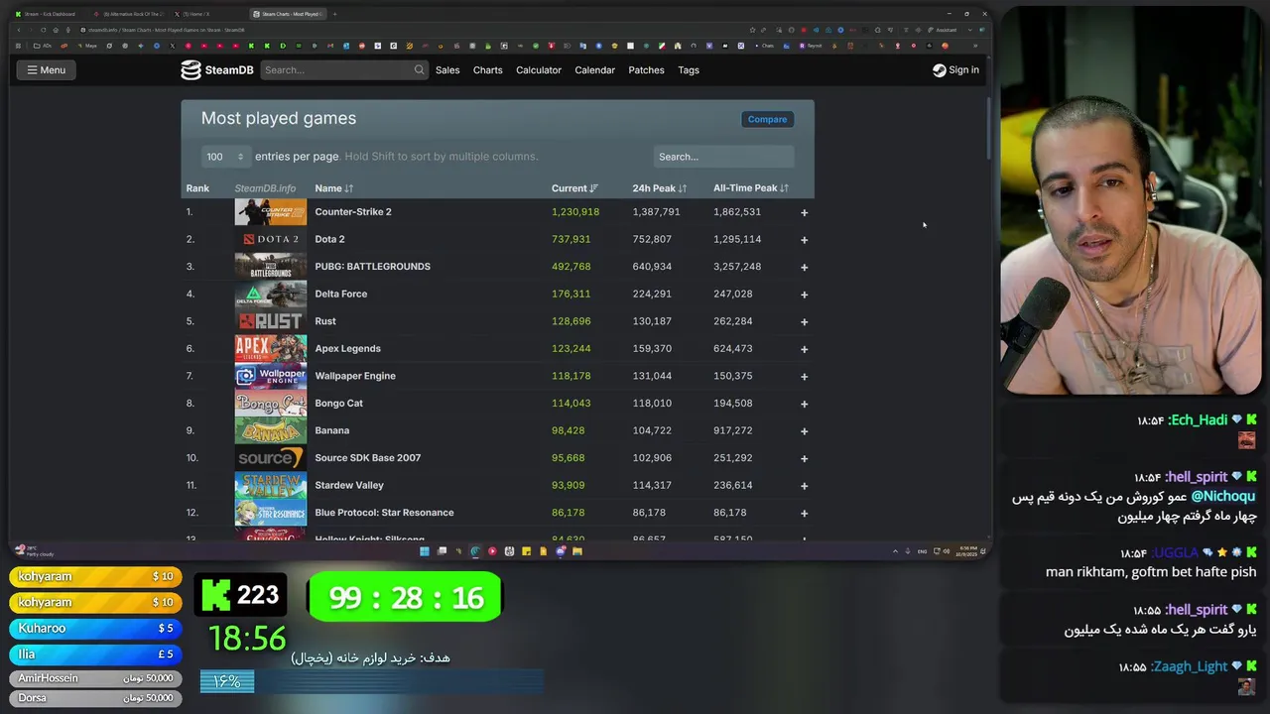Switch to Stream - Kick Dashboard tab
This screenshot has height=714, width=1270.
click(47, 14)
